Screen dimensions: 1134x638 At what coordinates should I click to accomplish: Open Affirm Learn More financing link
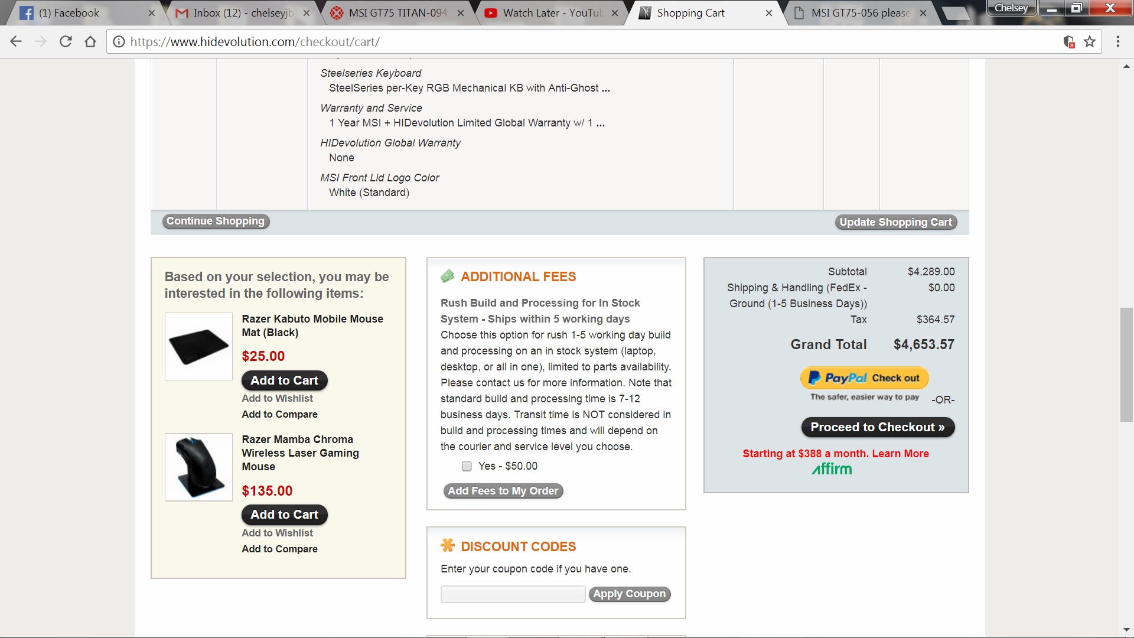(x=900, y=454)
